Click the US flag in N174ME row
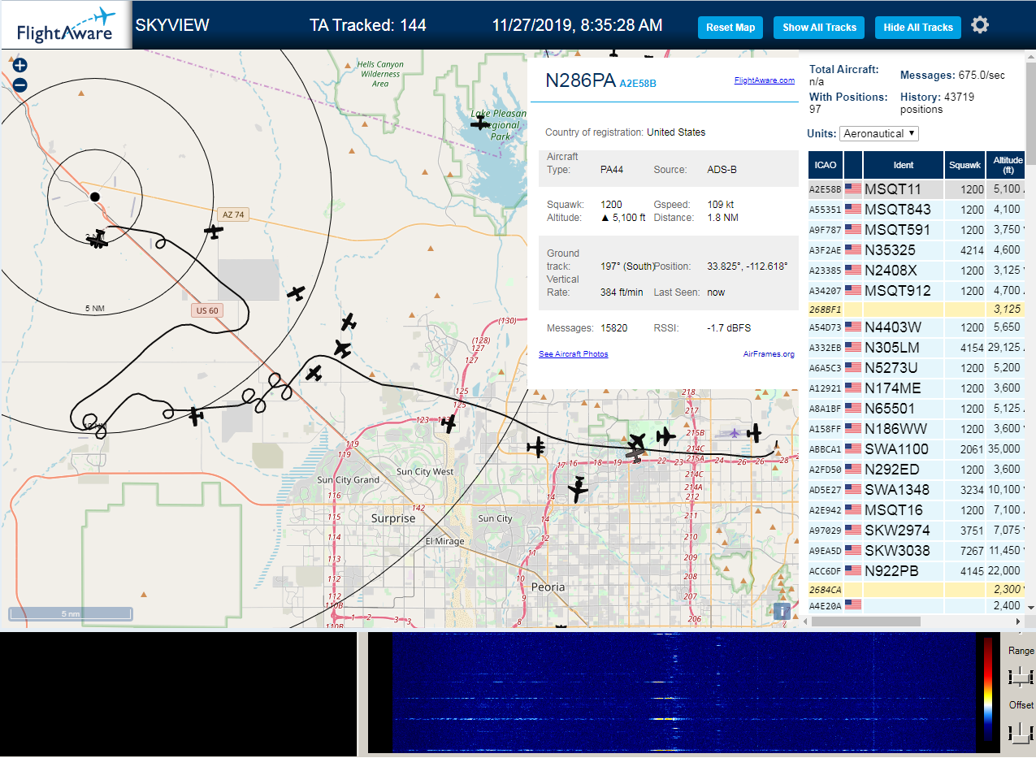The image size is (1036, 758). (853, 388)
